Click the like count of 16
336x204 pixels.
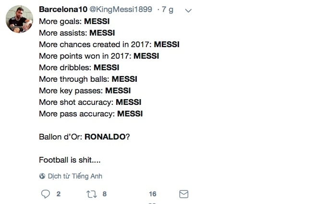(x=153, y=194)
